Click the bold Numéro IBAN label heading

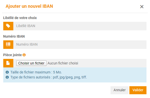[x=14, y=36]
